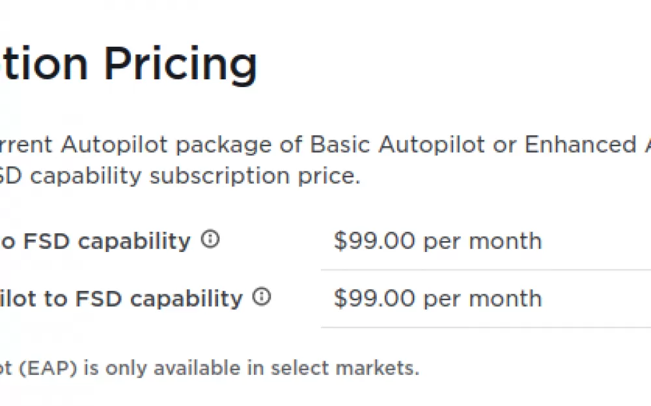This screenshot has width=651, height=406.
Task: Click the words 'Basic Autopilot' in the paragraph
Action: [397, 145]
